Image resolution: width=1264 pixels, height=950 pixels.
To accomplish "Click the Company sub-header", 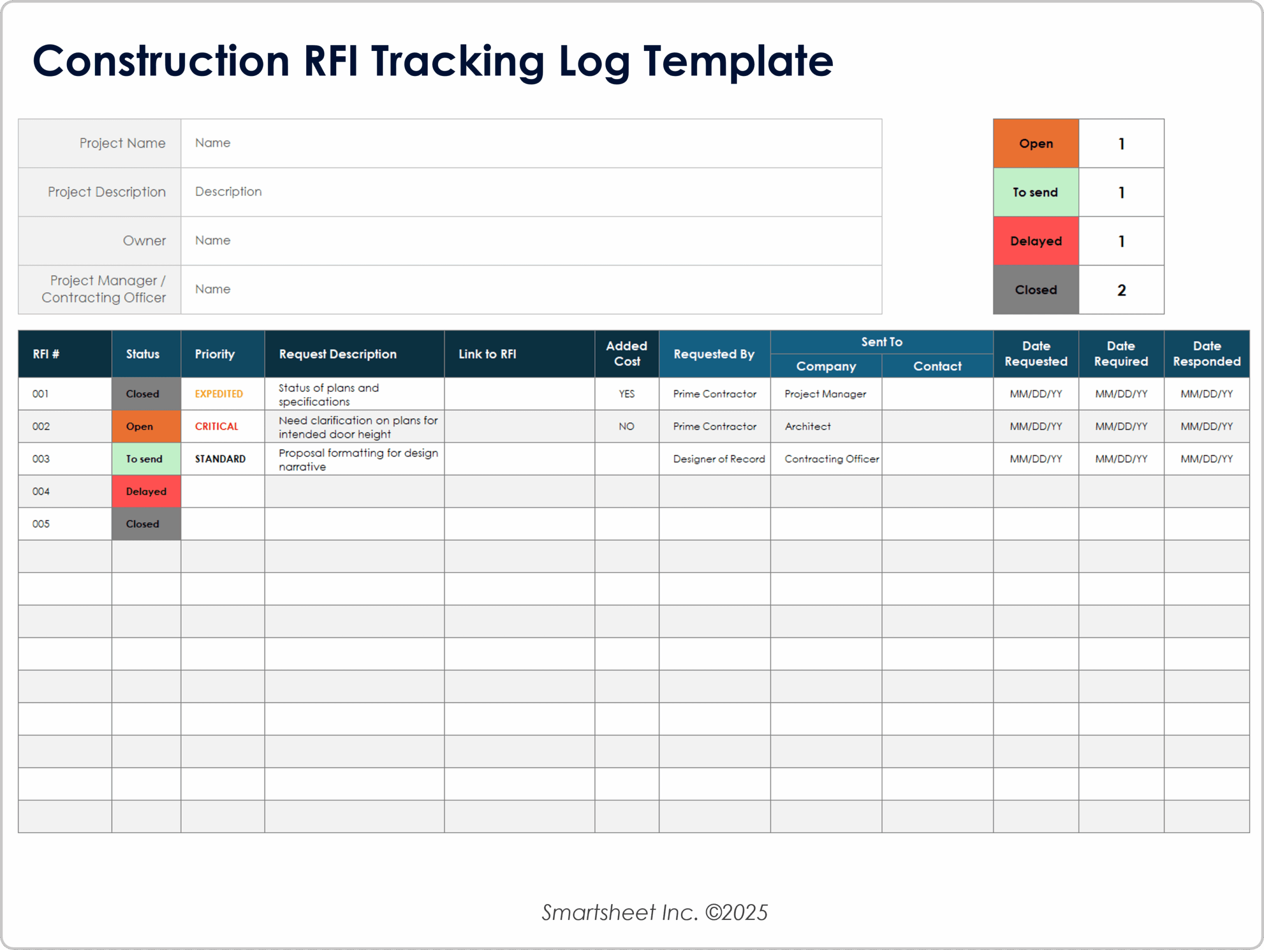I will pyautogui.click(x=826, y=366).
